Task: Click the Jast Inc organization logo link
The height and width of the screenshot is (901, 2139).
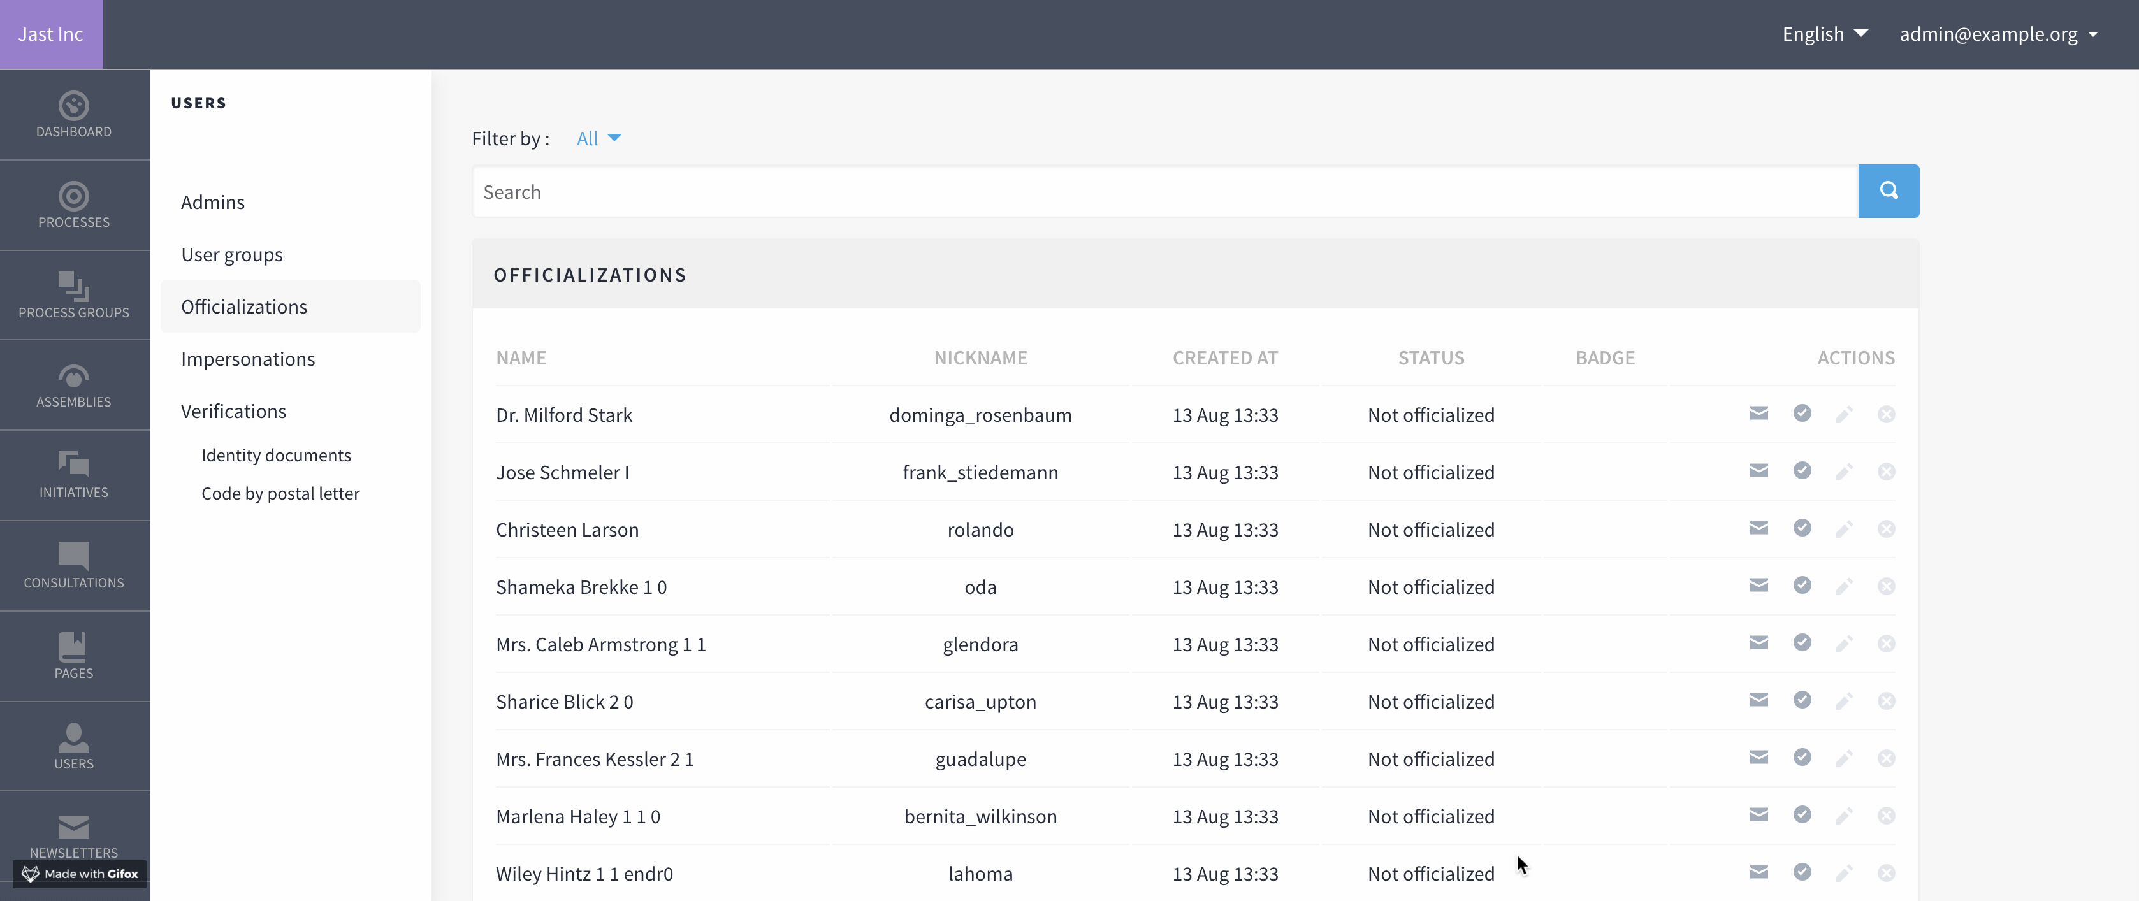Action: (x=50, y=34)
